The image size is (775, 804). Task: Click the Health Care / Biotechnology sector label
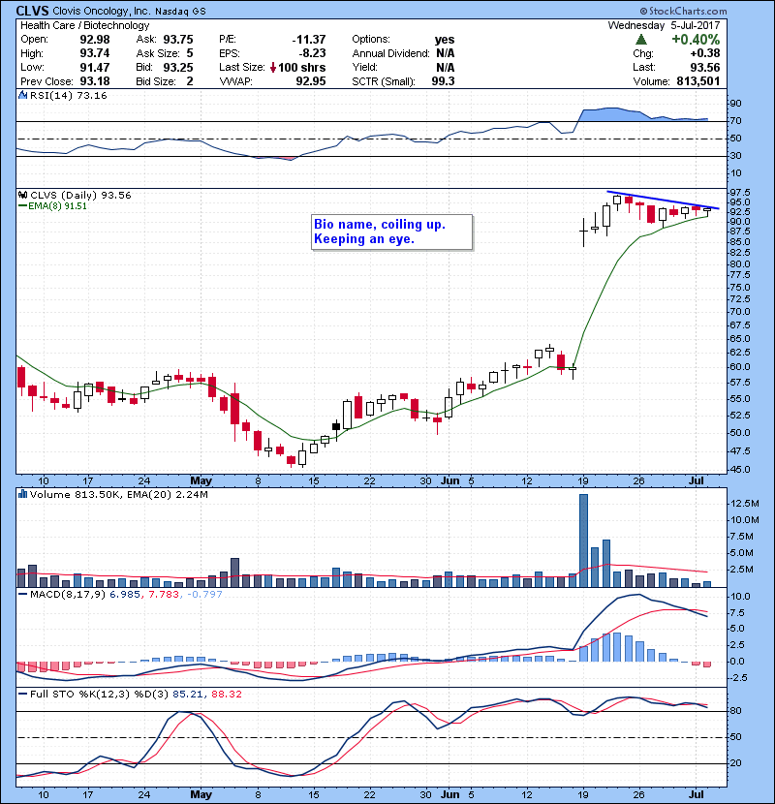(84, 25)
